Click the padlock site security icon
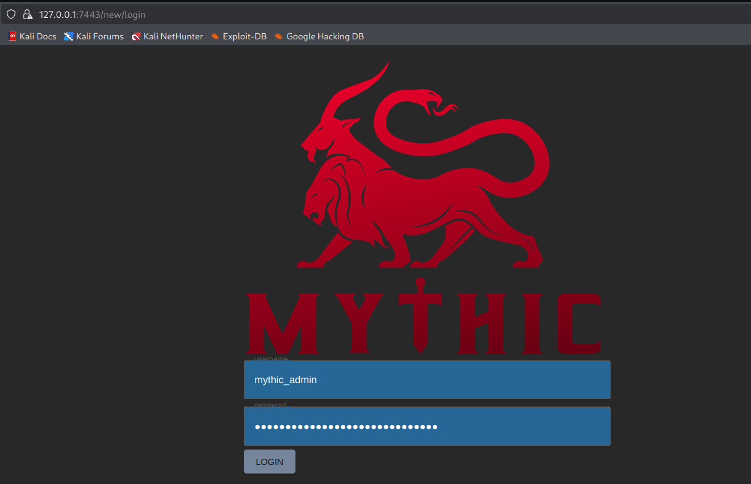Viewport: 751px width, 484px height. tap(27, 14)
